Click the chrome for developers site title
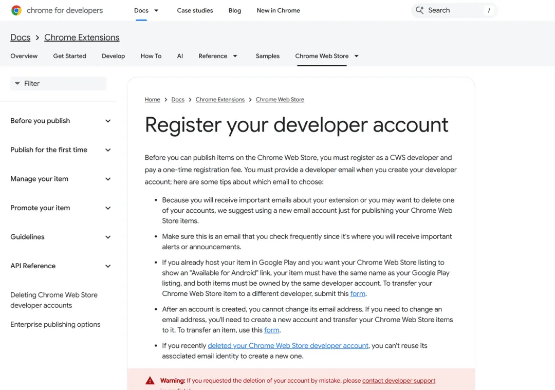The width and height of the screenshot is (555, 390). (65, 11)
